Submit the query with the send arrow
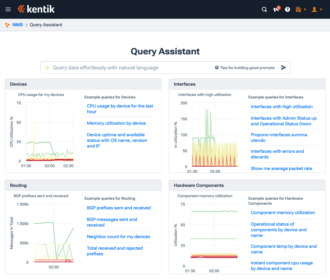The width and height of the screenshot is (330, 280). click(x=284, y=67)
